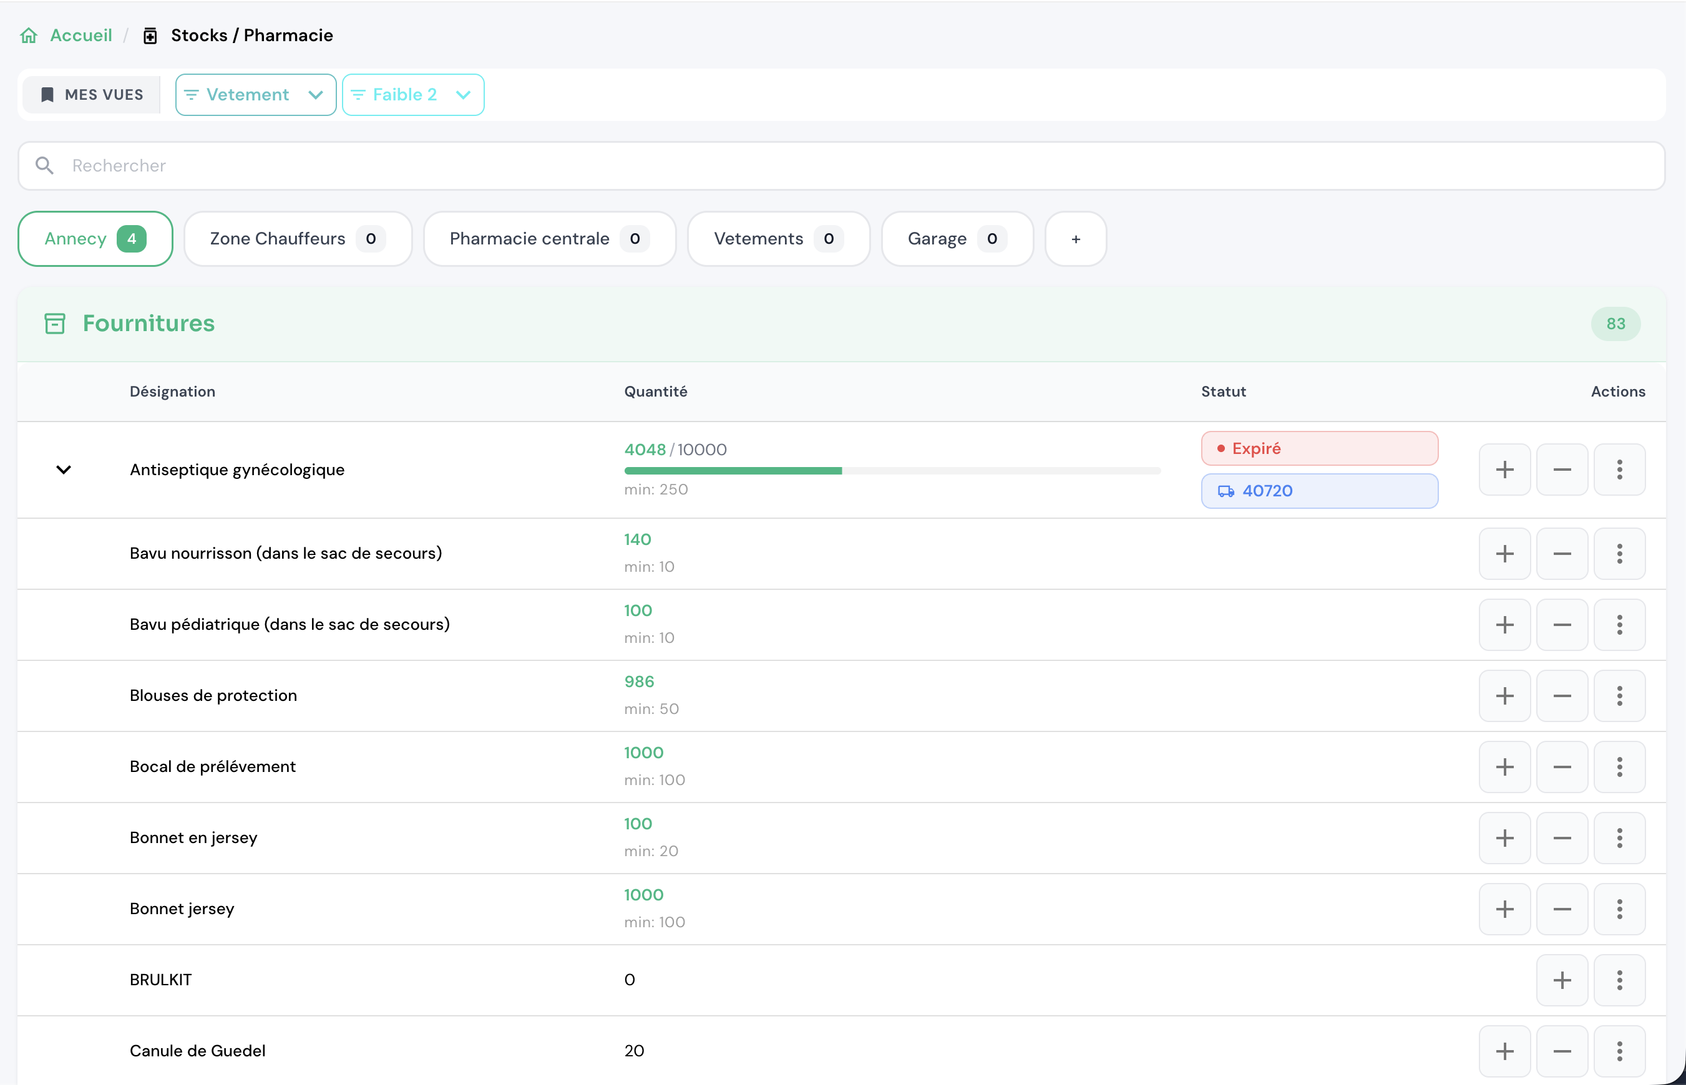
Task: Click the Fournitures archive box icon
Action: 55,324
